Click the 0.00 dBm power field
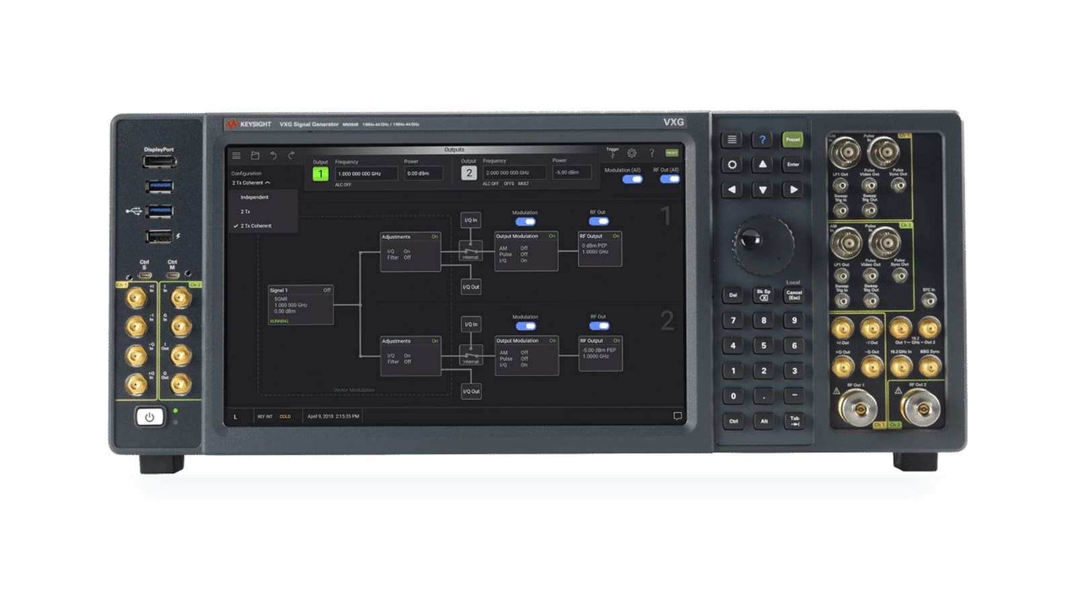1075x604 pixels. pos(423,174)
